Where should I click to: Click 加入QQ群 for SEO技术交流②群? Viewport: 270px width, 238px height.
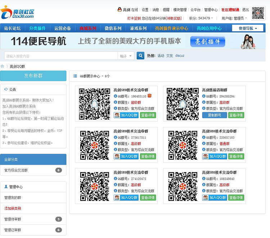tap(126, 198)
